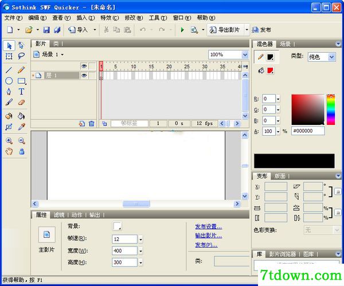Select the Fill Transform tool
This screenshot has width=344, height=286.
point(9,127)
